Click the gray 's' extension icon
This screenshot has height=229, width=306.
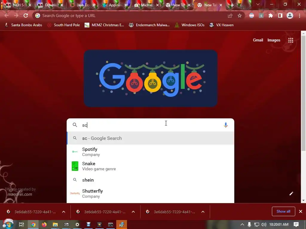point(261,16)
